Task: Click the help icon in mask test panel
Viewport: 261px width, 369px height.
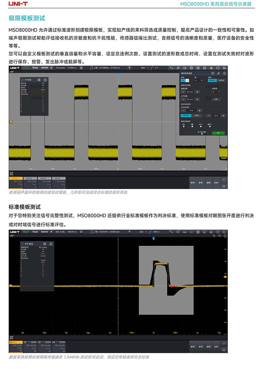Action: pos(212,73)
